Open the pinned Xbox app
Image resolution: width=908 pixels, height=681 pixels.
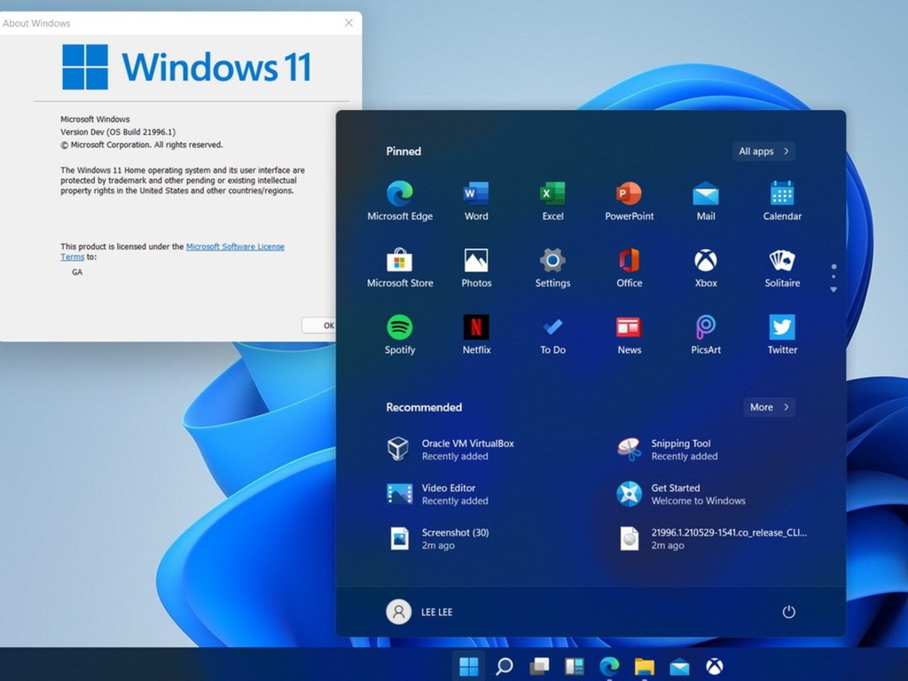coord(705,268)
